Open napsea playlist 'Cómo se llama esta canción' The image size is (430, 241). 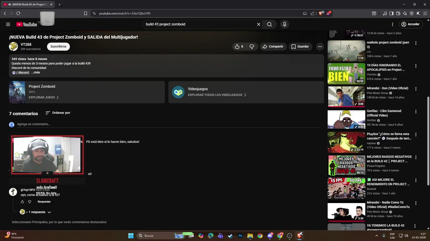point(389,136)
